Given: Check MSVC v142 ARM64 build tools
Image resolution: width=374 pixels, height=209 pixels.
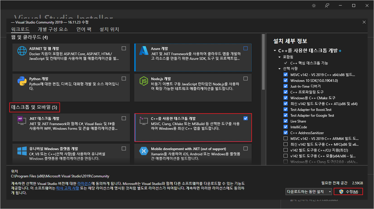Looking at the screenshot, I should click(286, 138).
